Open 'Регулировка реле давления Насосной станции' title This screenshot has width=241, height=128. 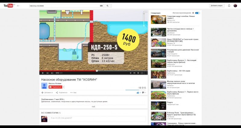(x=183, y=51)
